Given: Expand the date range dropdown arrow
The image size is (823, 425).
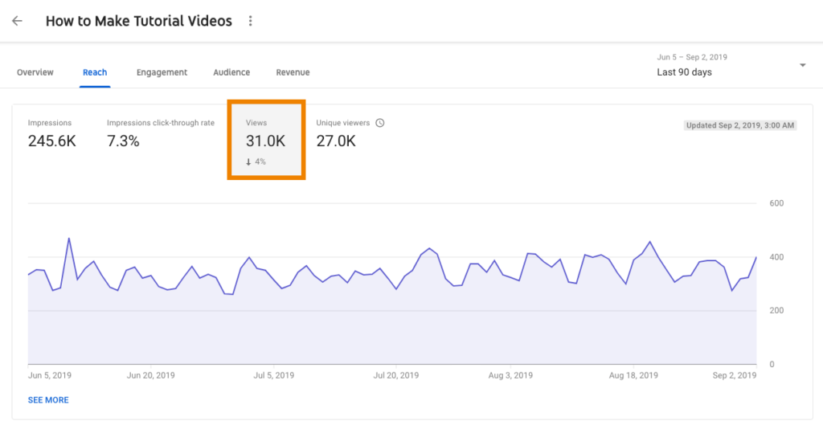Looking at the screenshot, I should 802,65.
